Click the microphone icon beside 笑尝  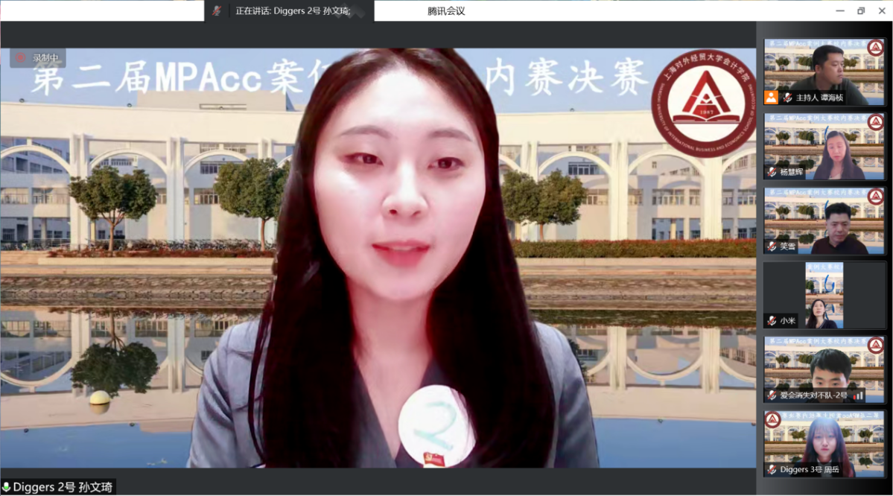772,247
